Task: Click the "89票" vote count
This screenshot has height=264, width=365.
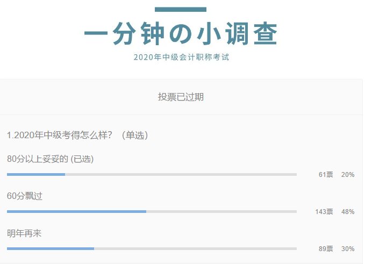Action: point(326,248)
